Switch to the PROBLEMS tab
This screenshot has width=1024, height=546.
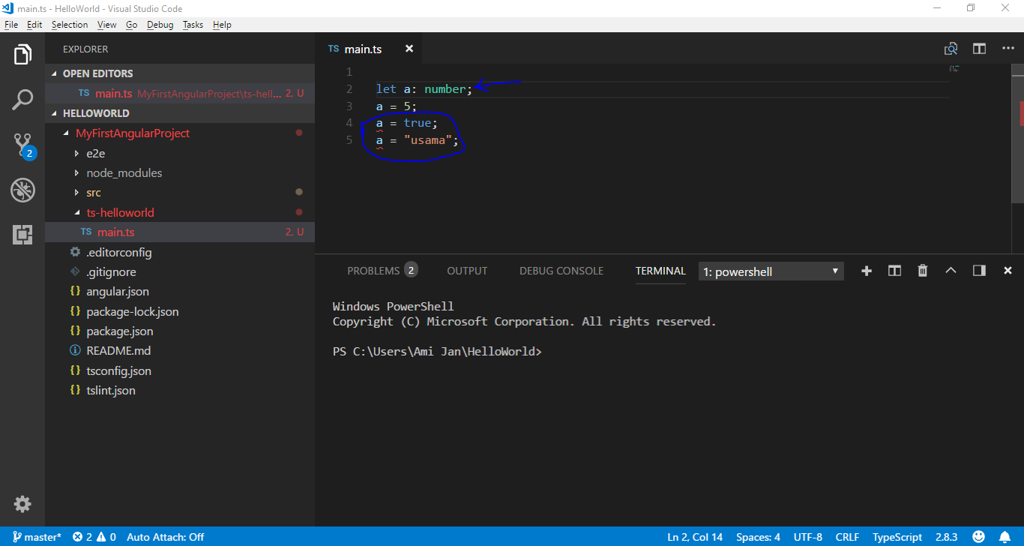click(x=382, y=271)
